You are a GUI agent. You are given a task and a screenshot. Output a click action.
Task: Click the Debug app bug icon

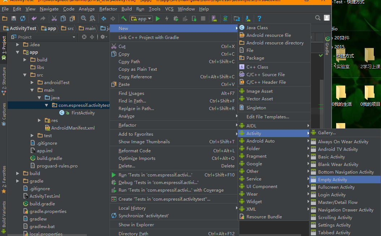tap(176, 18)
